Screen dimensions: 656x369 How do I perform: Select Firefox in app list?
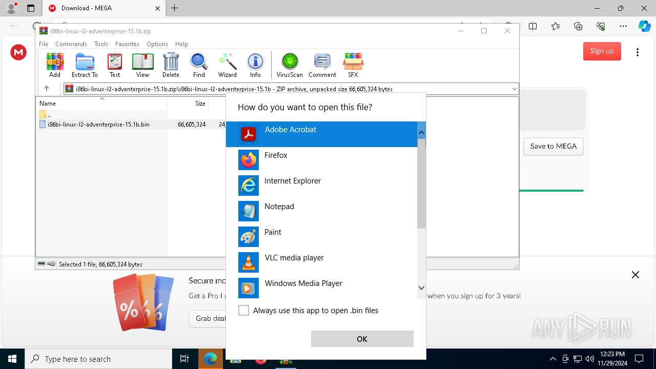[322, 160]
